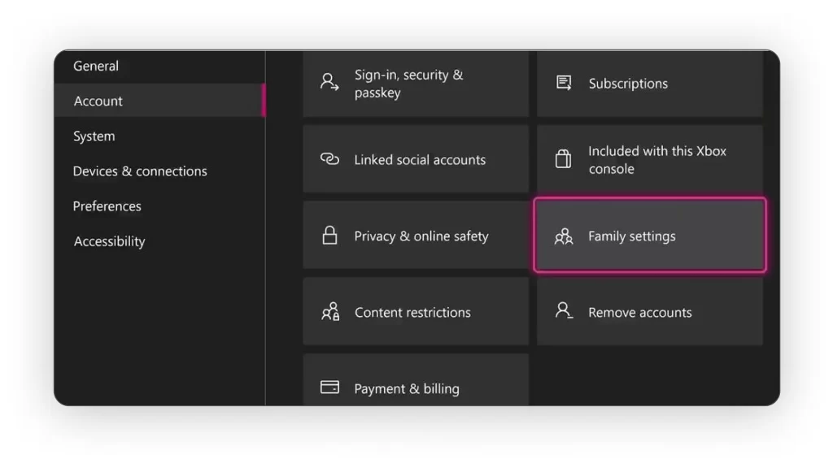Select the Account category in the sidebar

pyautogui.click(x=98, y=102)
